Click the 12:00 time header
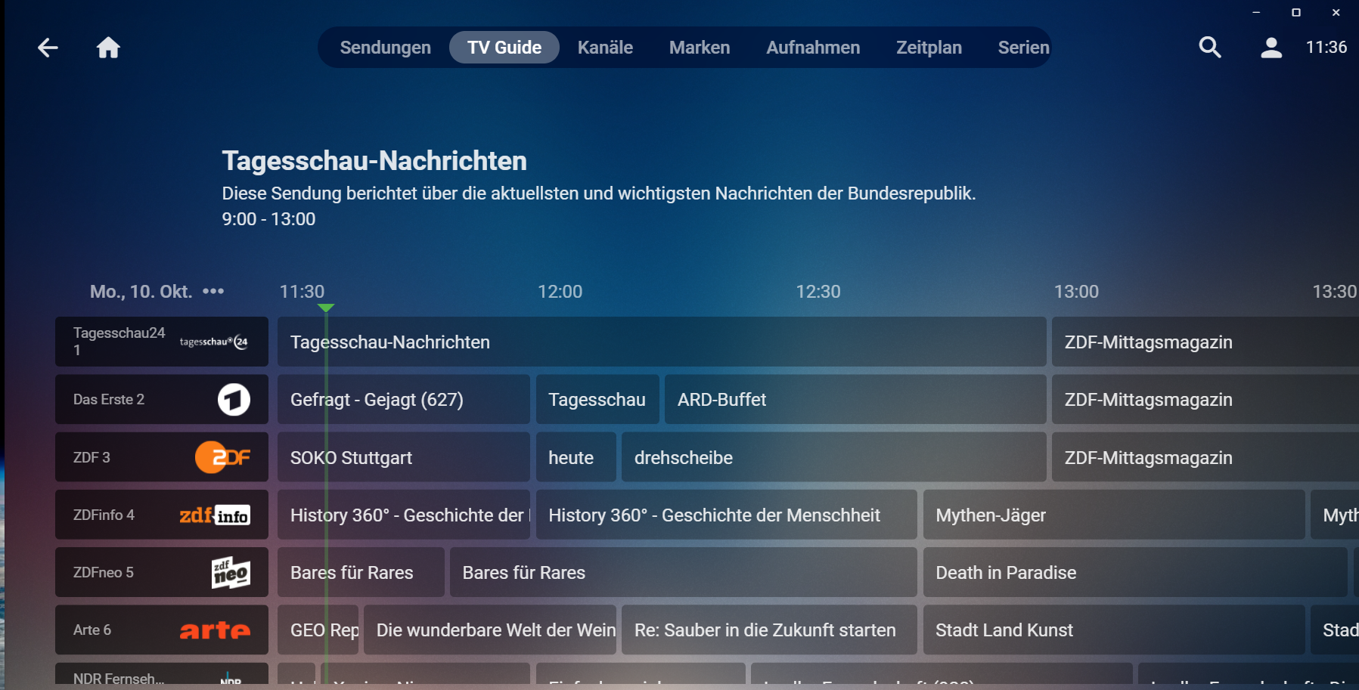This screenshot has height=690, width=1359. point(560,292)
